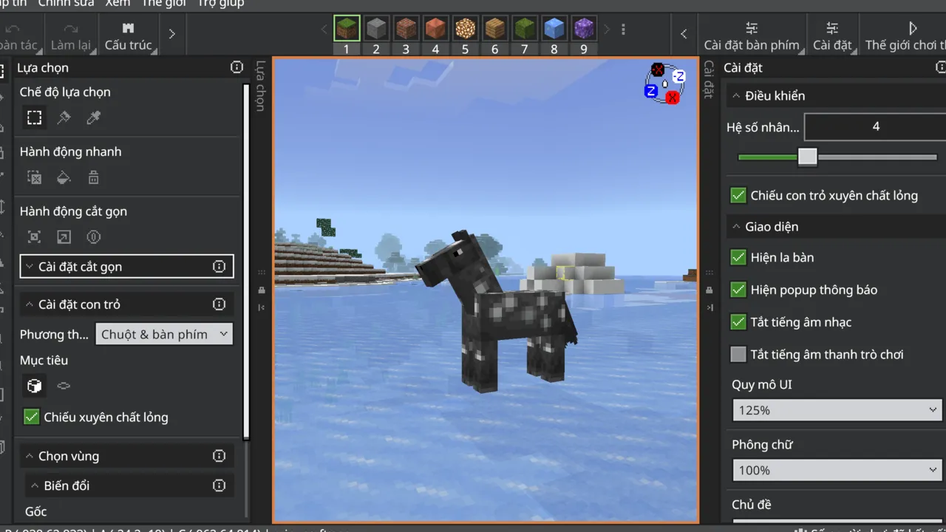Viewport: 946px width, 532px height.
Task: Enable Tắt tiếng âm thanh trò chơi checkbox
Action: (x=738, y=355)
